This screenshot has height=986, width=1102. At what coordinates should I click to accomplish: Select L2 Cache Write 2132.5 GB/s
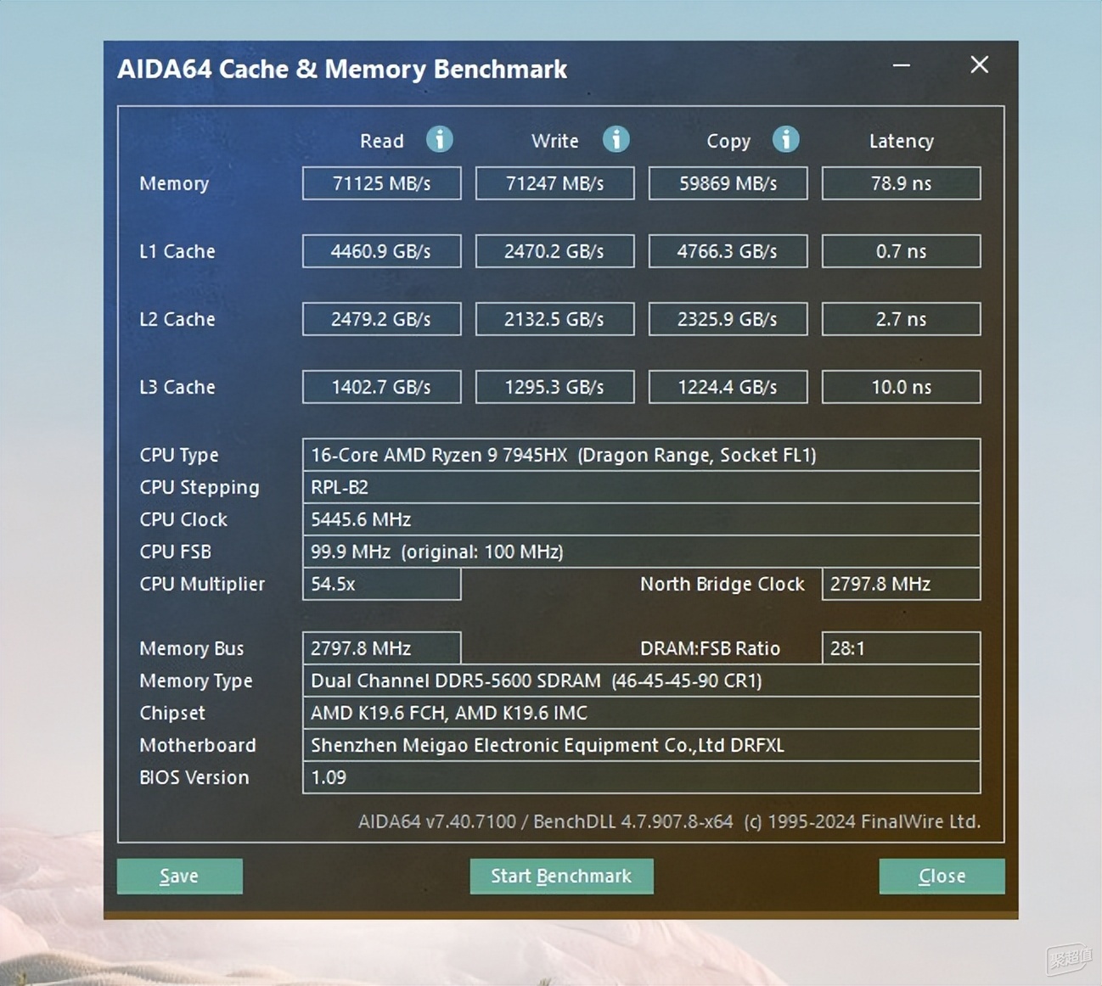[x=555, y=319]
